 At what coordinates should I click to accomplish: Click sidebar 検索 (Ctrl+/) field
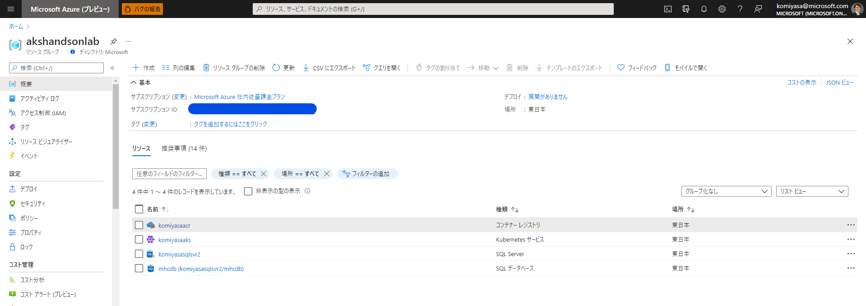click(56, 68)
